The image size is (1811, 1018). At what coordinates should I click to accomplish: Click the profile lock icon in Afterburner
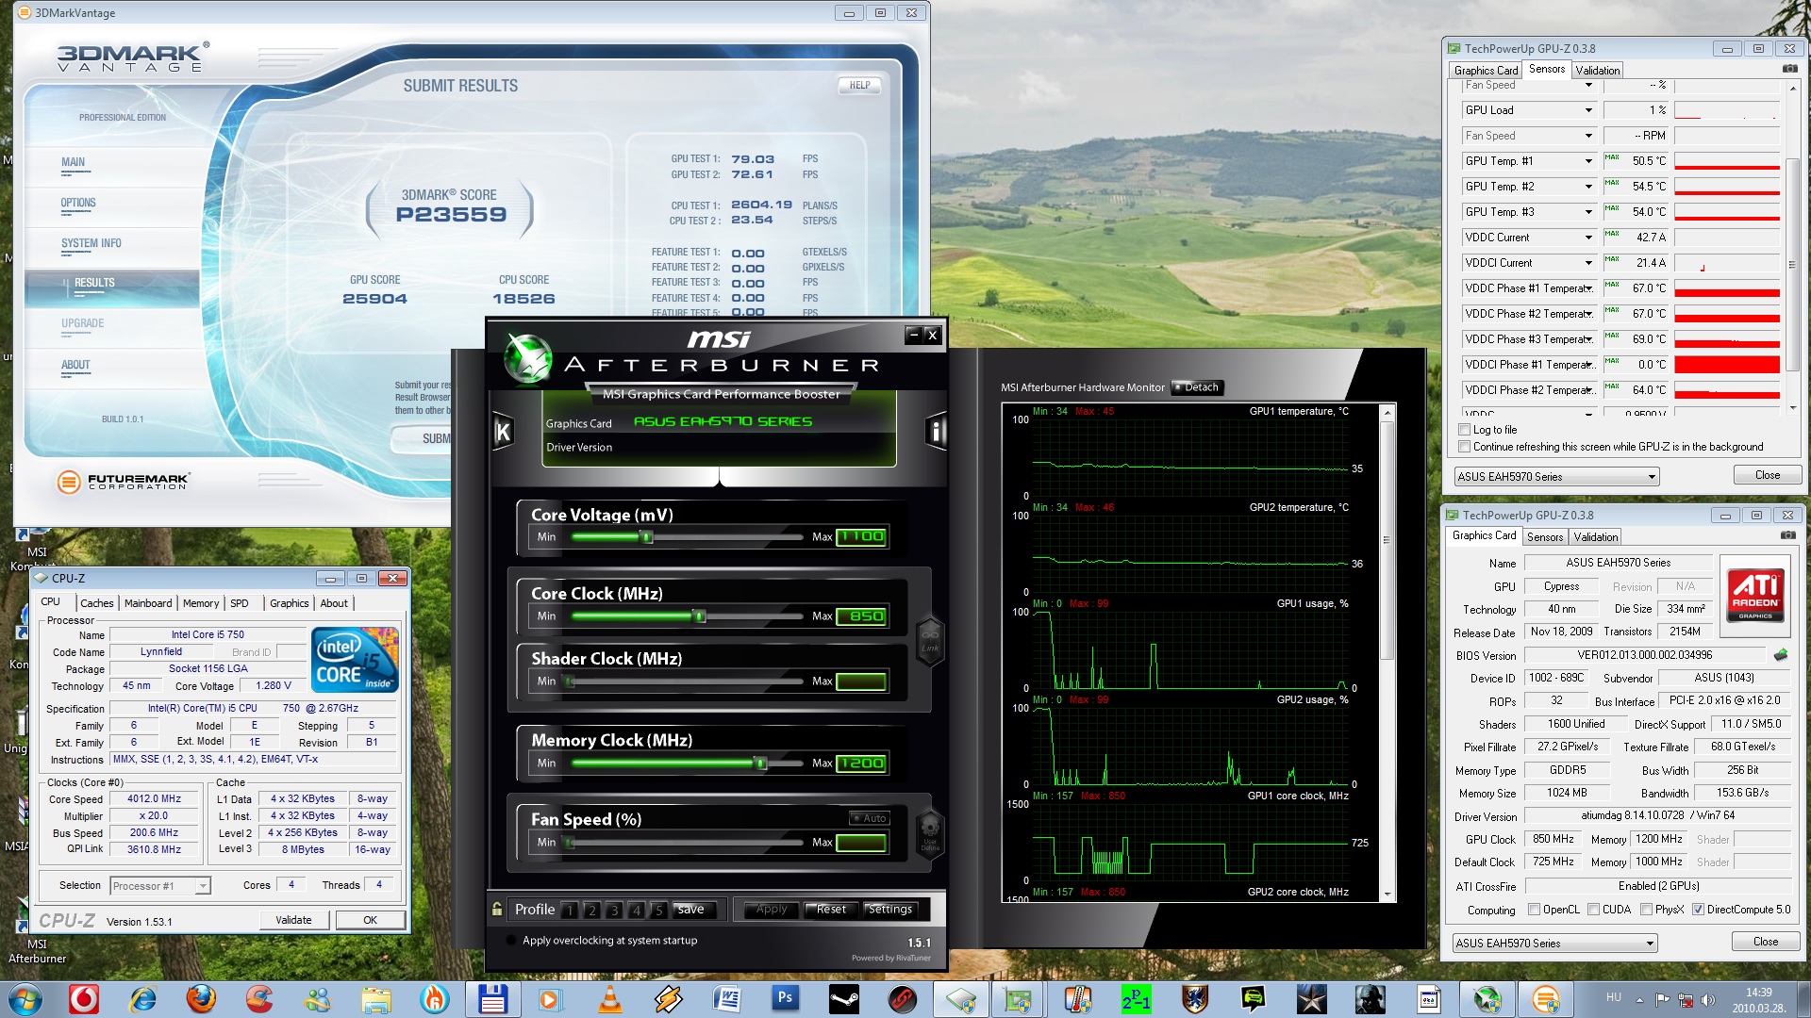pos(497,910)
